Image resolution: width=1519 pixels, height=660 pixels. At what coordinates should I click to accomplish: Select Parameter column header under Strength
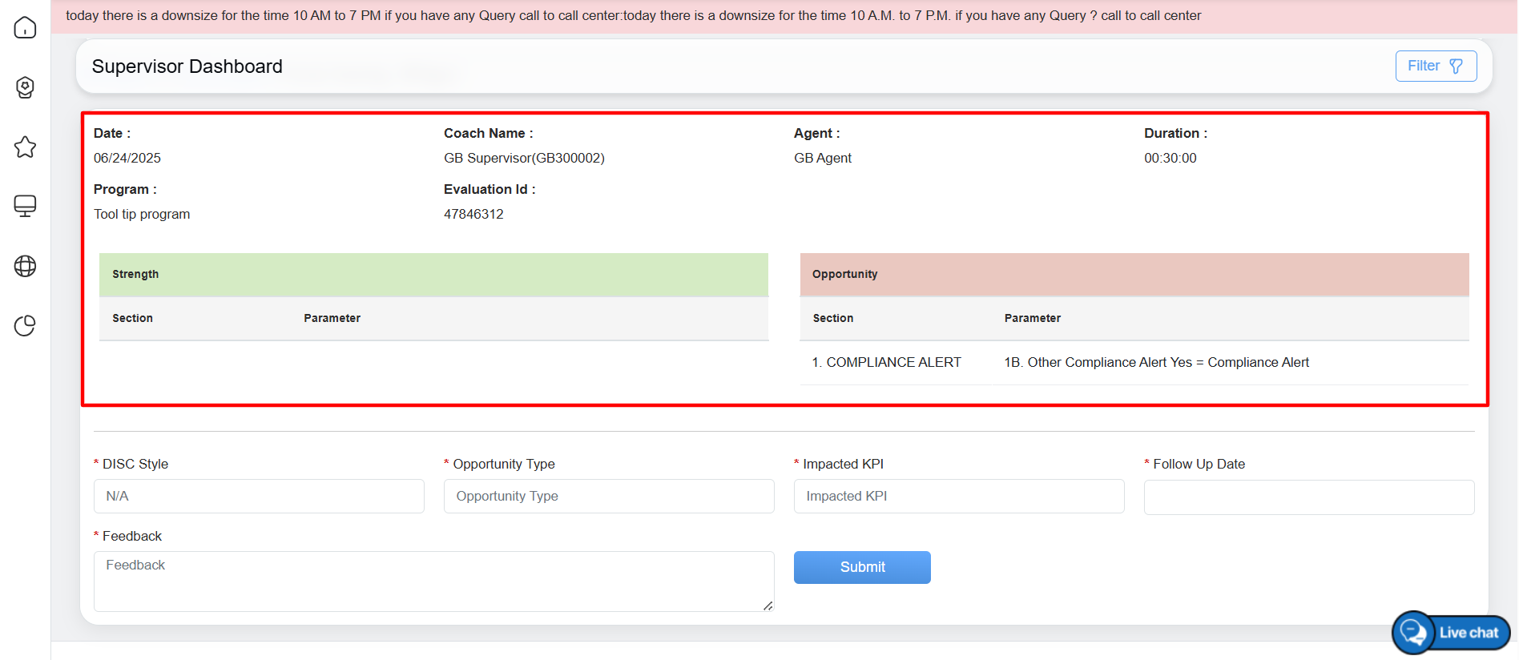point(332,318)
